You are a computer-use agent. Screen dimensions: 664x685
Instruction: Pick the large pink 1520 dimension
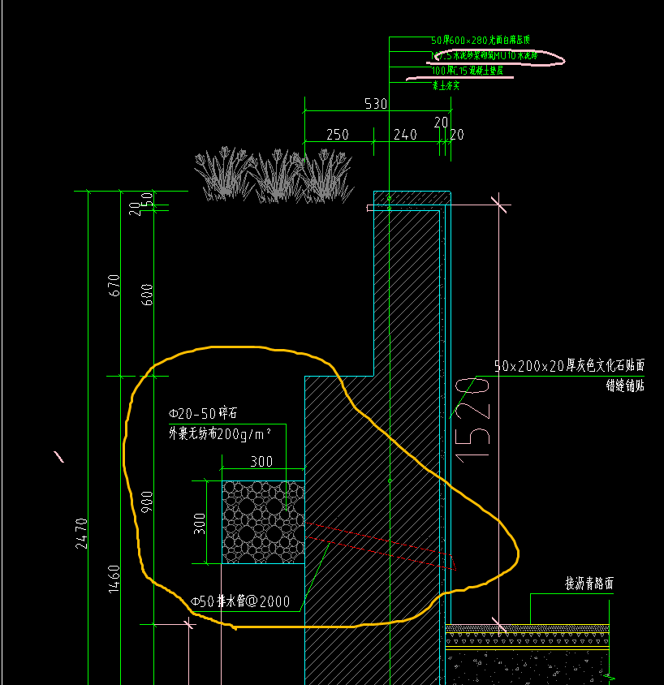pyautogui.click(x=472, y=420)
